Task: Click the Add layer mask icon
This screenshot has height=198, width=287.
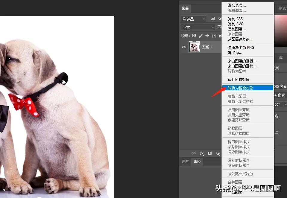Action: (x=210, y=153)
